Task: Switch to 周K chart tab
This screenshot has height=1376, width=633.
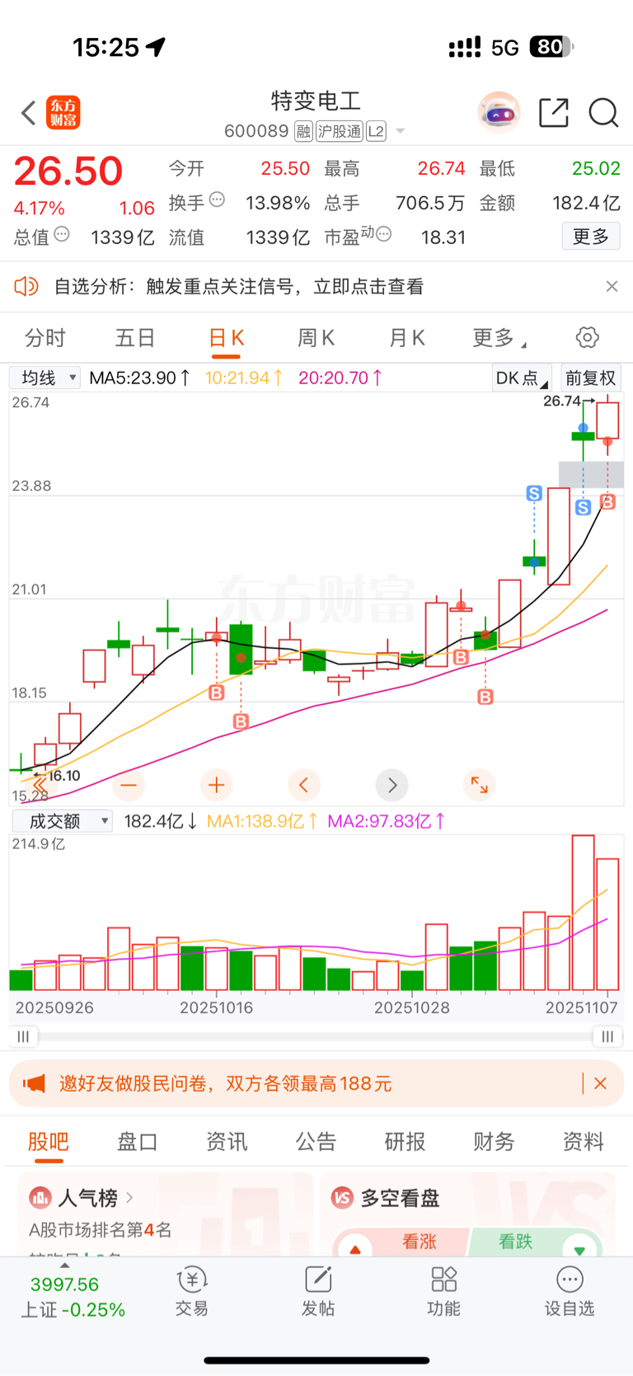Action: click(x=316, y=338)
